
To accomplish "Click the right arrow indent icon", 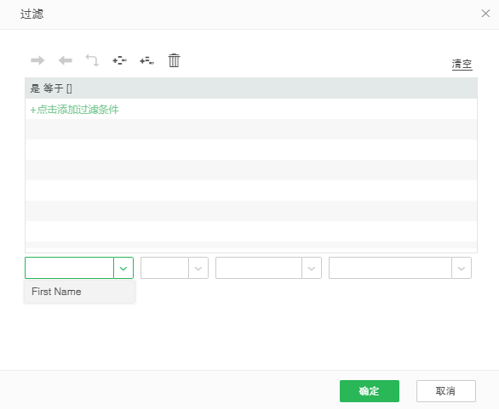I will coord(37,60).
